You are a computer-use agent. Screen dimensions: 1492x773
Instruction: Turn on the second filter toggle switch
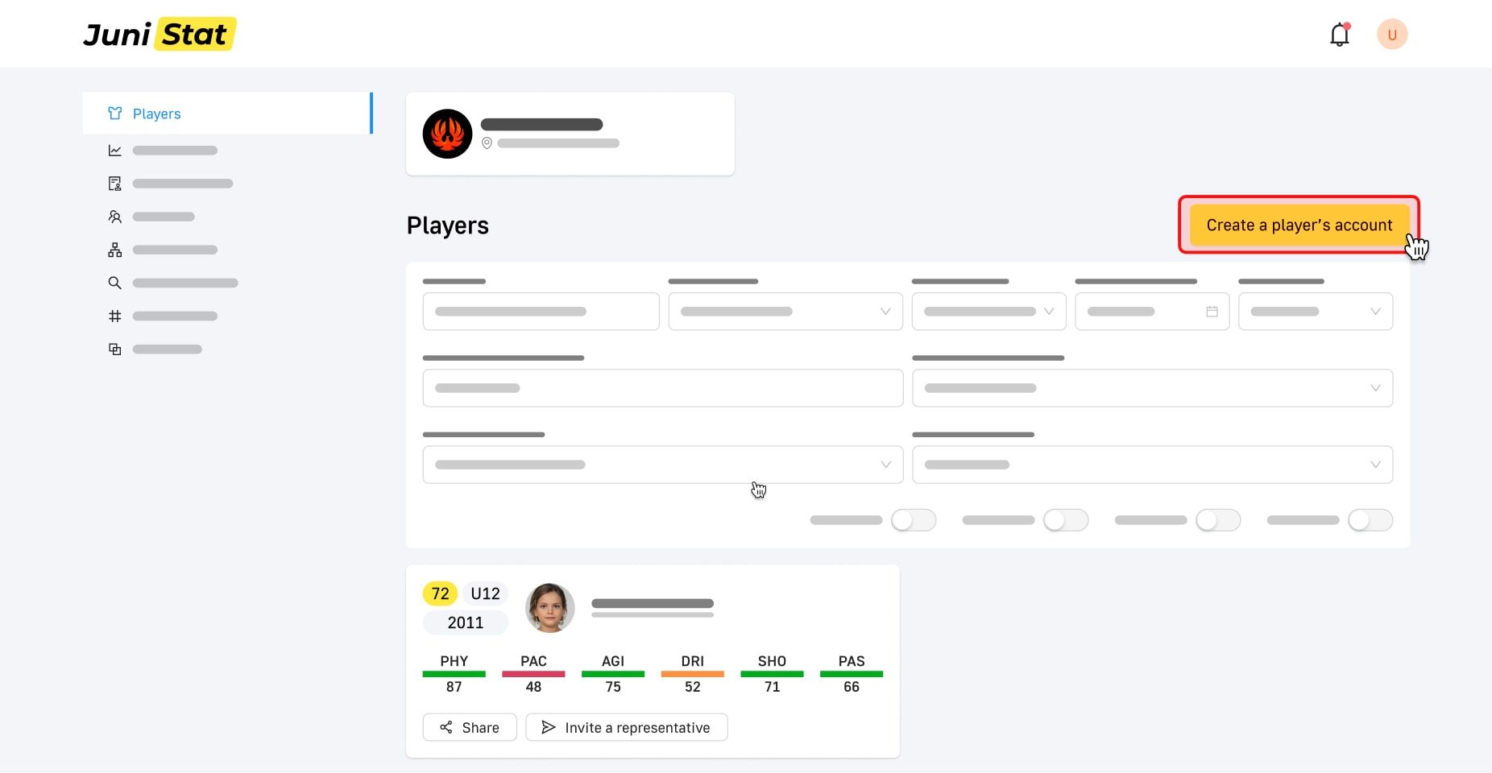(1065, 520)
